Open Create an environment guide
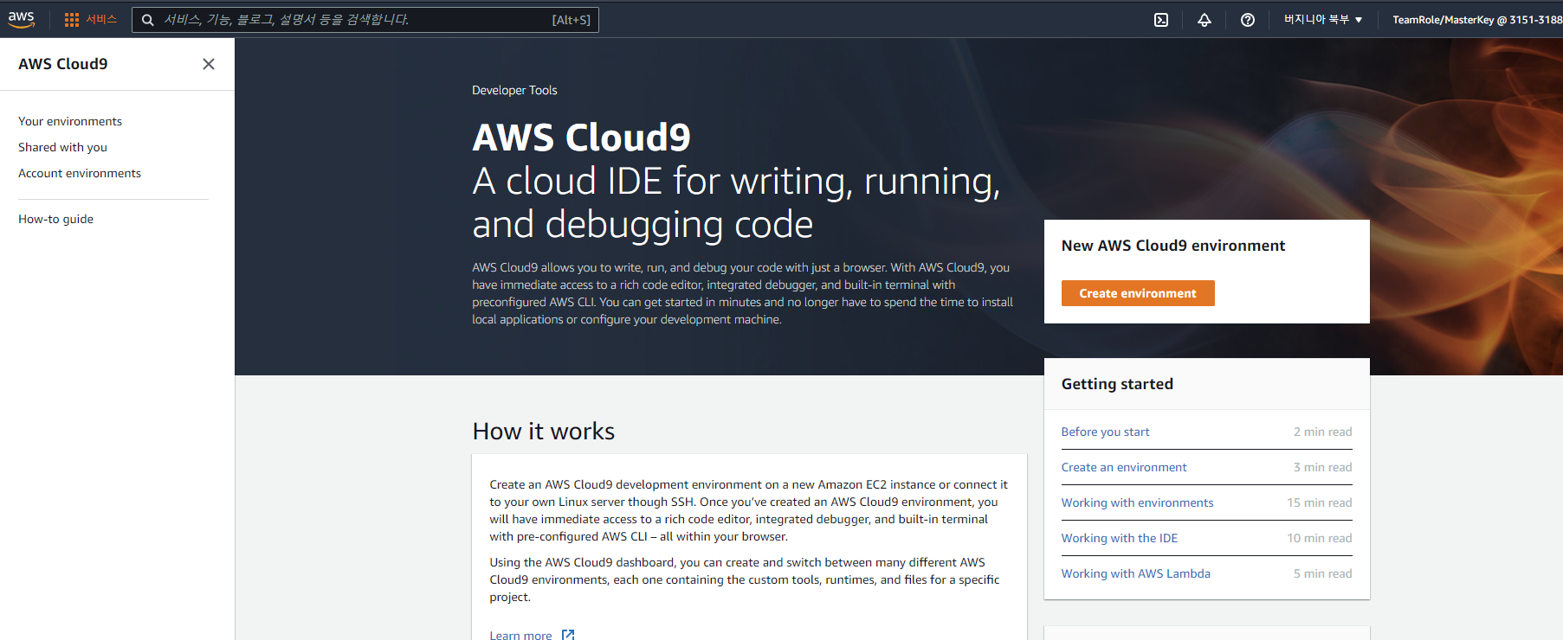Image resolution: width=1563 pixels, height=640 pixels. coord(1124,467)
